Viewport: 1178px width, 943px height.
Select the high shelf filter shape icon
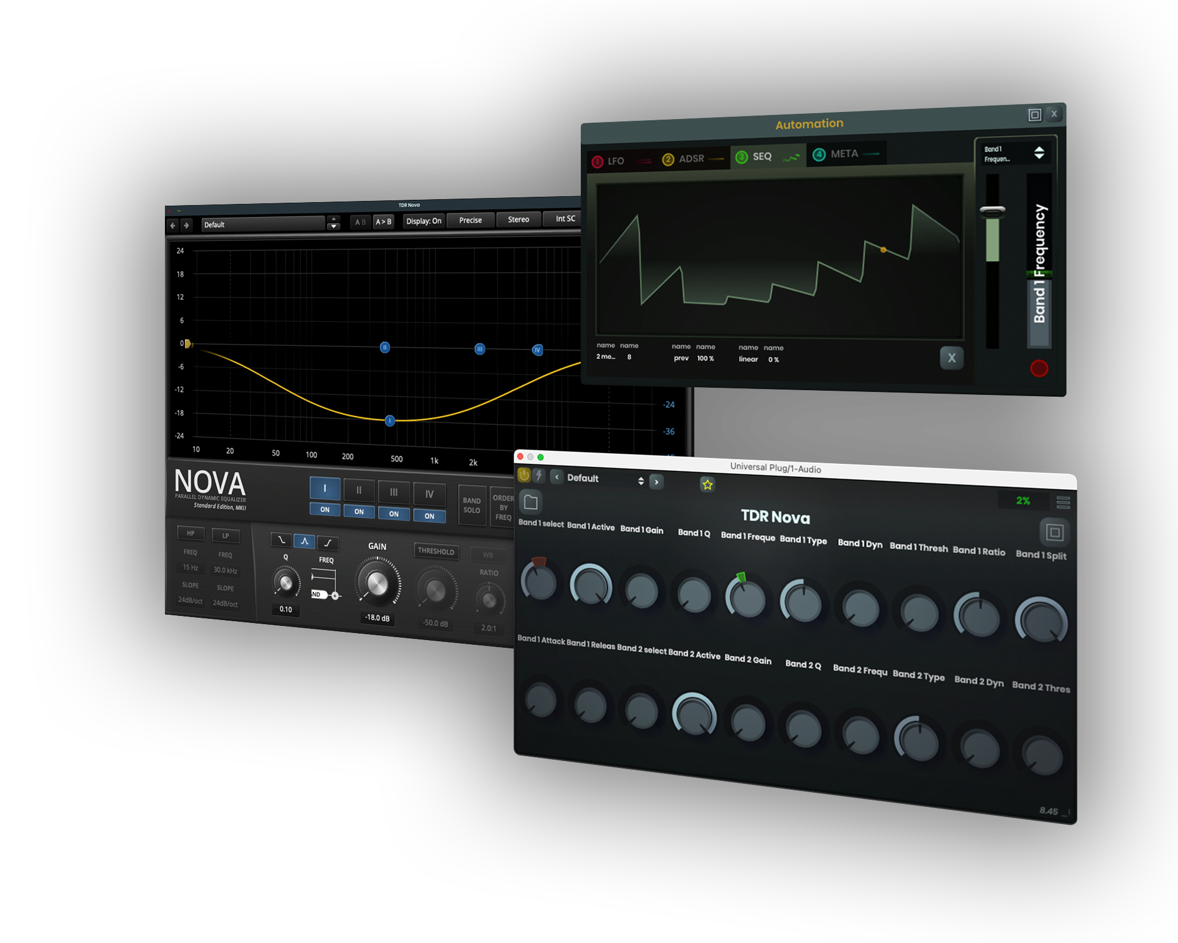[x=328, y=543]
